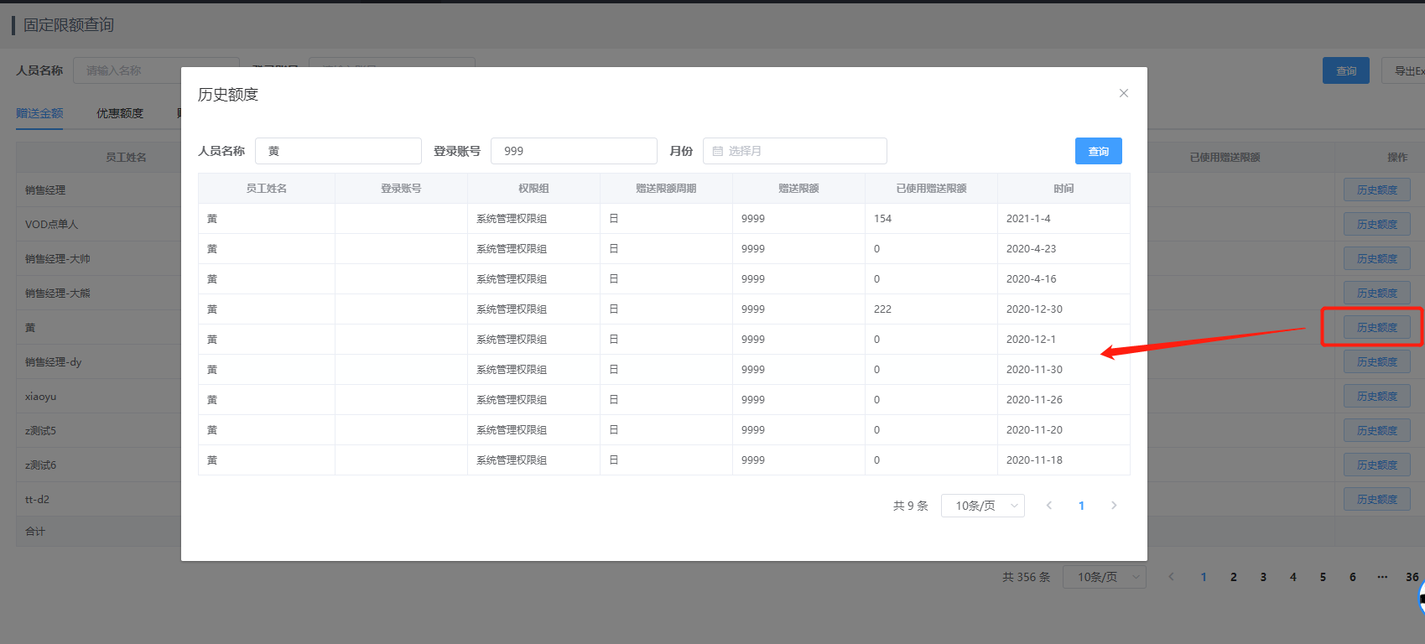Go to page 2 in background pagination
Image resolution: width=1425 pixels, height=644 pixels.
pos(1234,577)
